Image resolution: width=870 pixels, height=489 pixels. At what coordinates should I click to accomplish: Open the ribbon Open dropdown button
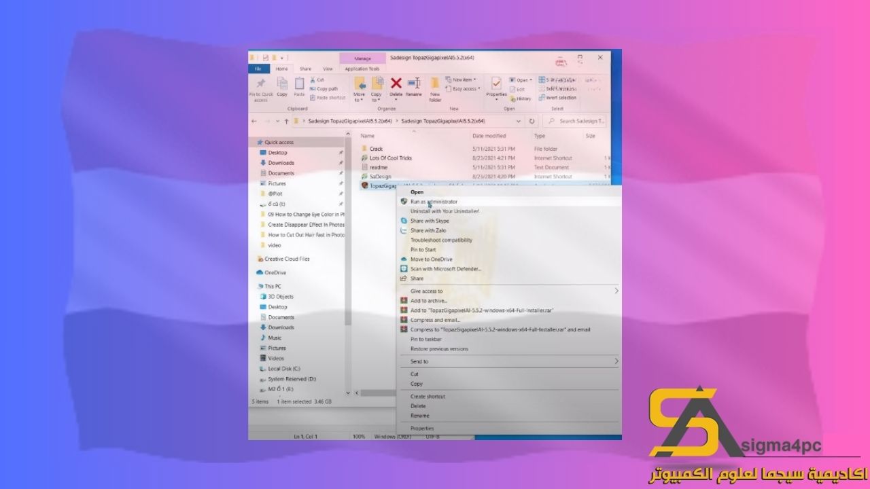click(x=521, y=80)
